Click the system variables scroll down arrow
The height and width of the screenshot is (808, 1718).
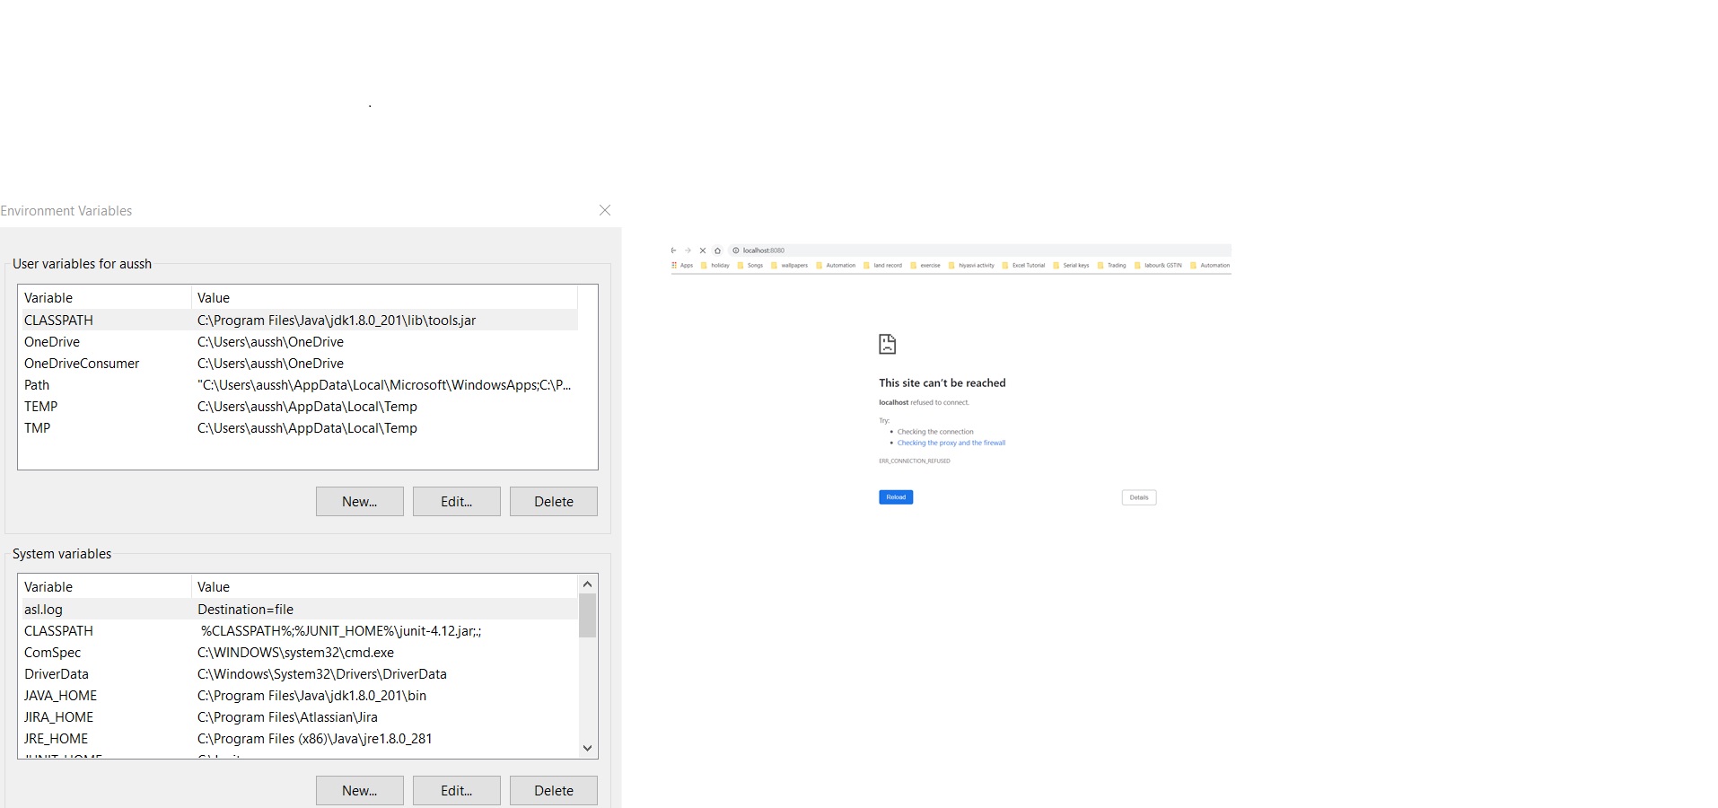[588, 748]
